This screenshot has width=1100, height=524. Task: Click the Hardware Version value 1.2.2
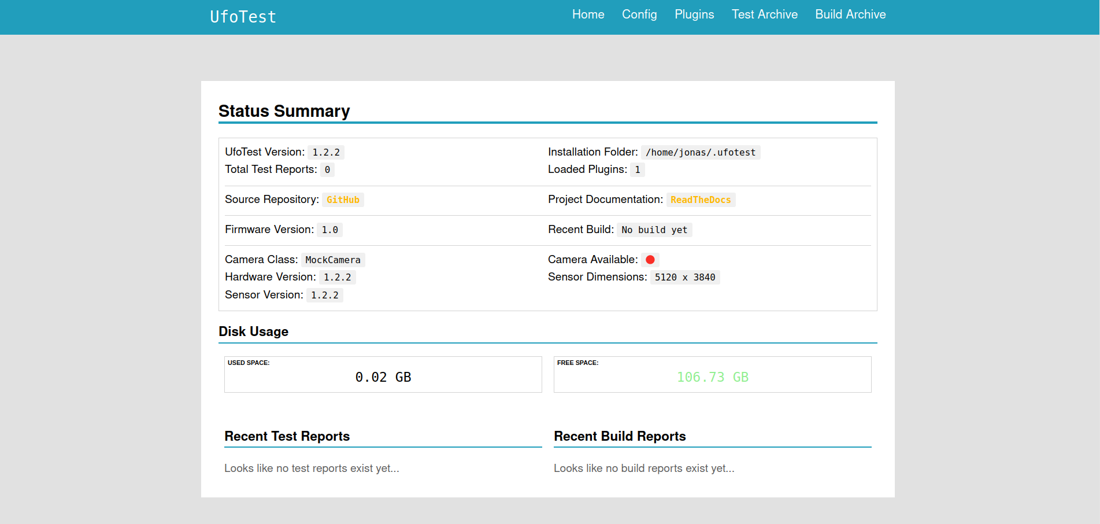[x=337, y=277]
